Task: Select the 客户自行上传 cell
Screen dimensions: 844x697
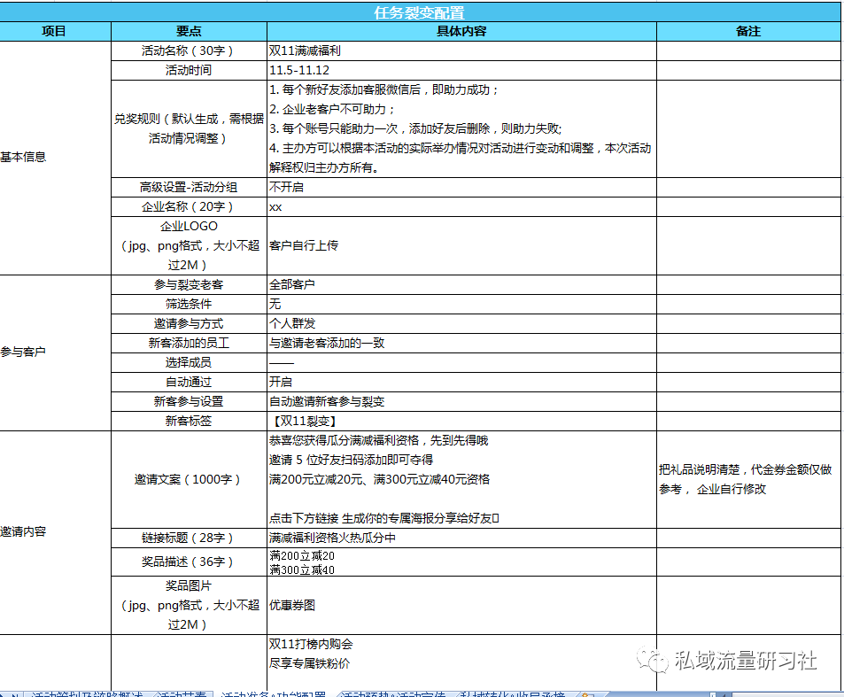Action: [x=461, y=246]
